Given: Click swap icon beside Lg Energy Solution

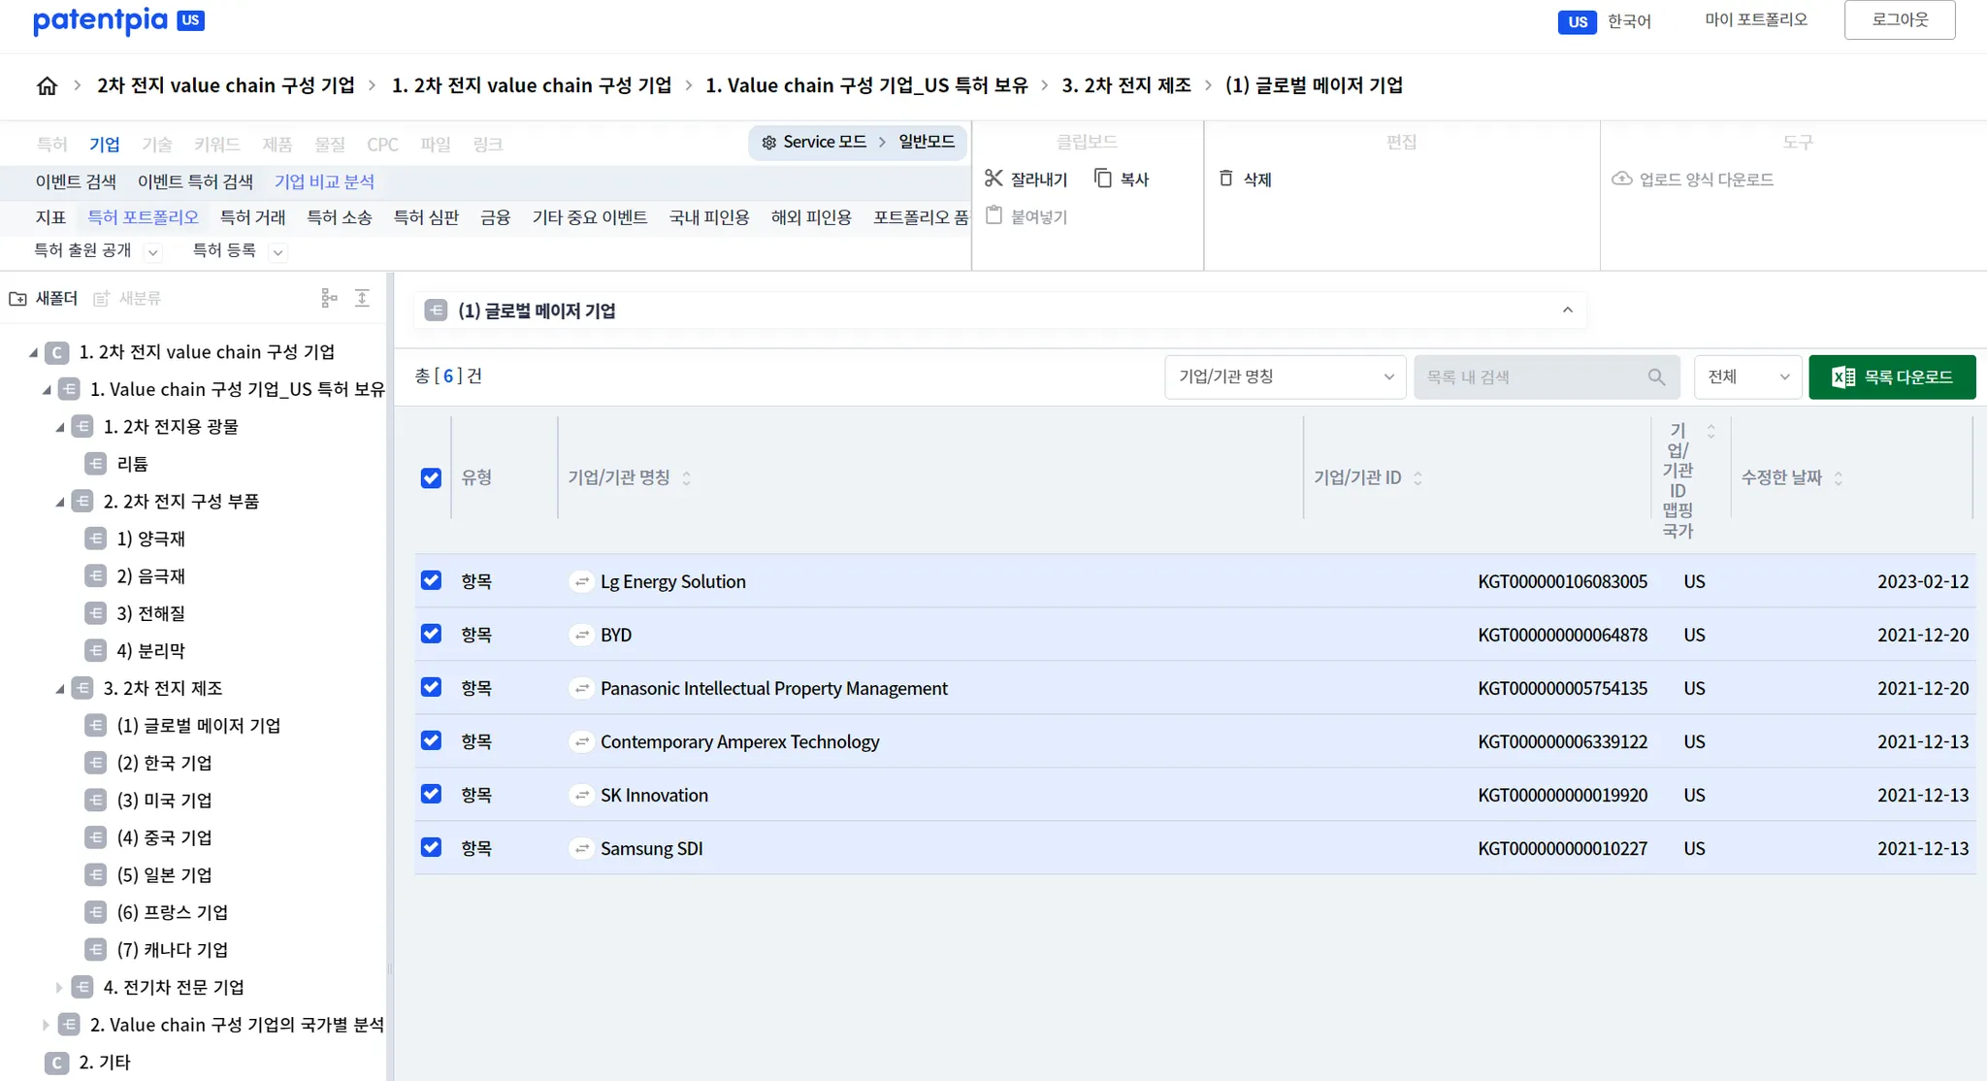Looking at the screenshot, I should pos(581,581).
